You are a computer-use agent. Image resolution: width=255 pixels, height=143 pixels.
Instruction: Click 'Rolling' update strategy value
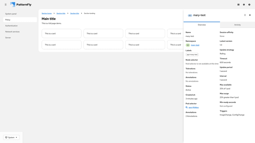[x=222, y=54]
